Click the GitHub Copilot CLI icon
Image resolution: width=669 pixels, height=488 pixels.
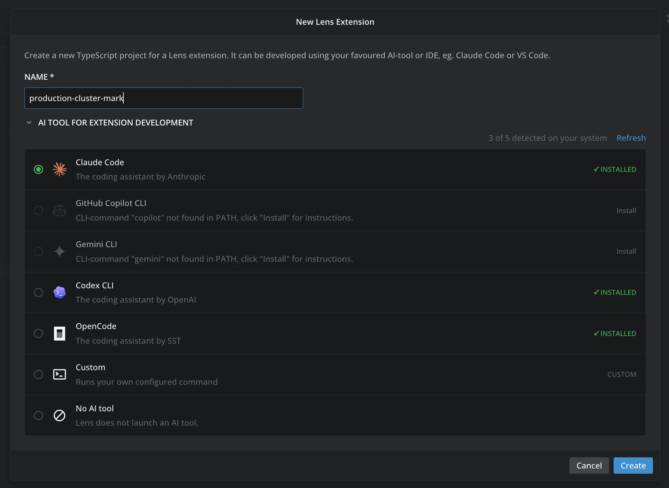pyautogui.click(x=60, y=211)
